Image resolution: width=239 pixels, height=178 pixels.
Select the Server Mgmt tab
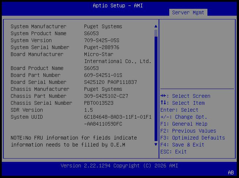(x=188, y=12)
